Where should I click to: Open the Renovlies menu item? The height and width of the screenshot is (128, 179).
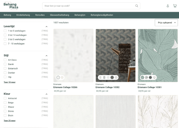(40, 15)
